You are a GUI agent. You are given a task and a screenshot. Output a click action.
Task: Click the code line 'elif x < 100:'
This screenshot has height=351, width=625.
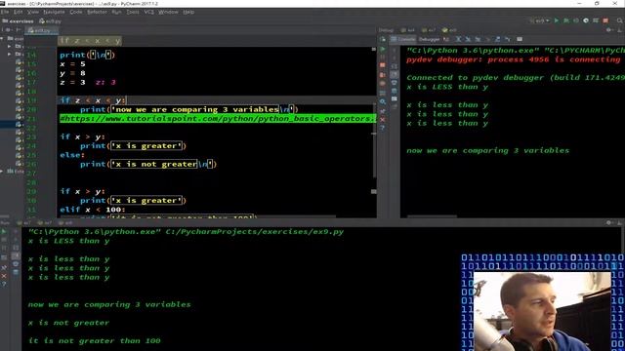(93, 210)
